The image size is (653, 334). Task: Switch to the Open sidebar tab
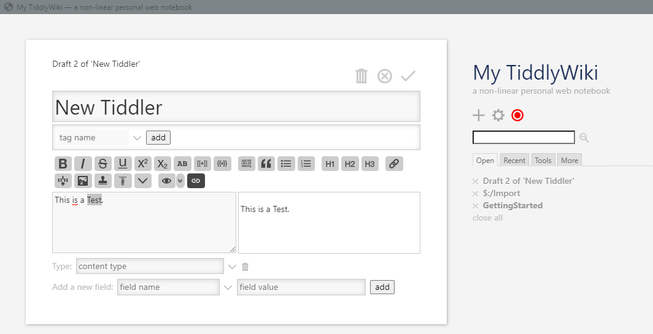point(485,160)
